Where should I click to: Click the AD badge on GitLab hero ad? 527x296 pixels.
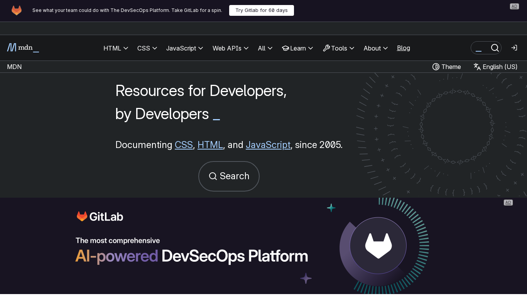[508, 203]
